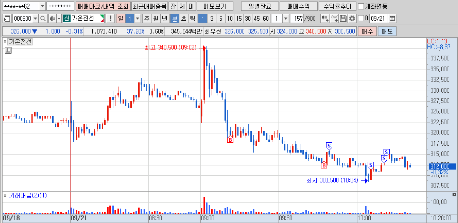
Task: Toggle 매매마크/내역 조회 display
Action: click(103, 6)
